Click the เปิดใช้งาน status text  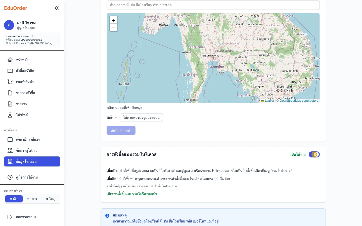pyautogui.click(x=298, y=154)
